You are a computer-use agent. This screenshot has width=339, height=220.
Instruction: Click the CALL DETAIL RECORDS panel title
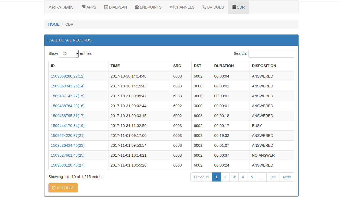[70, 40]
